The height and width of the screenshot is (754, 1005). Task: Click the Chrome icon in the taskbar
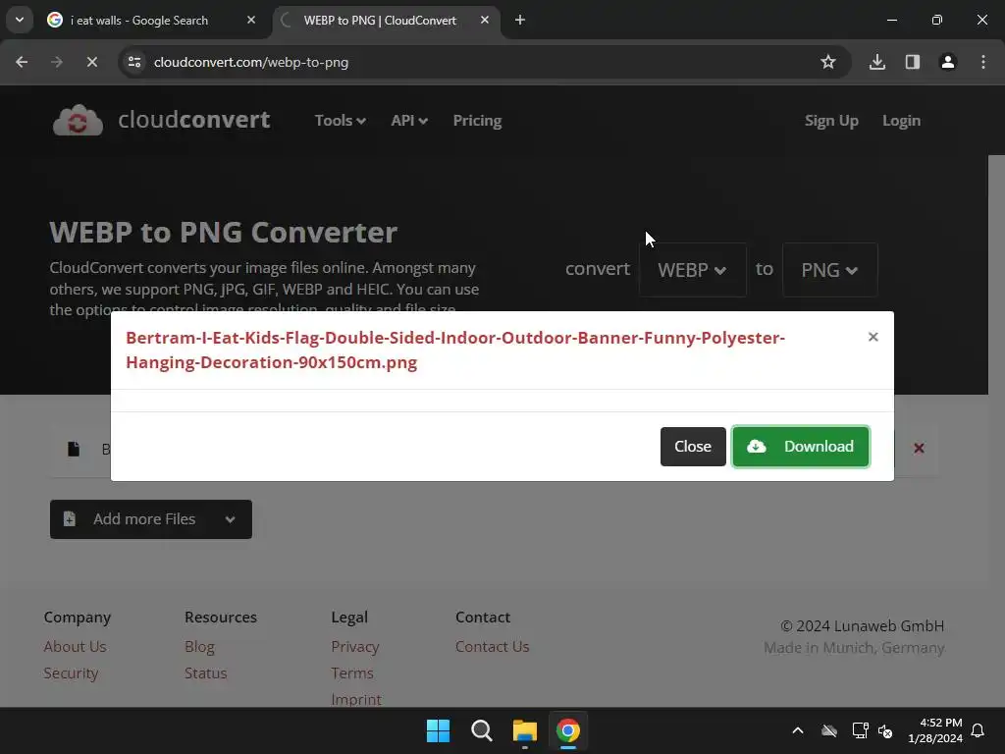(568, 730)
